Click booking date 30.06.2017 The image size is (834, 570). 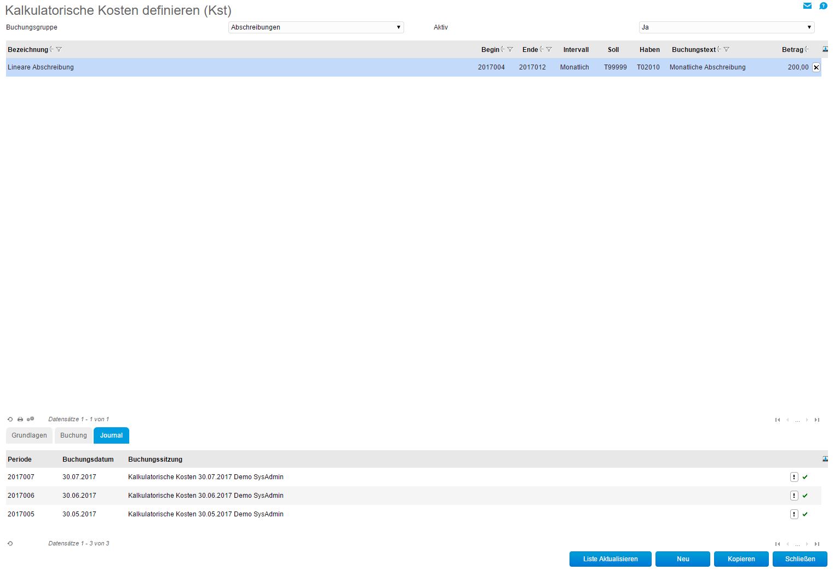pos(79,496)
